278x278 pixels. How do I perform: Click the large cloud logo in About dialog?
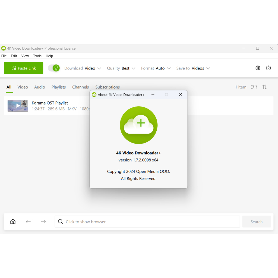point(139,125)
